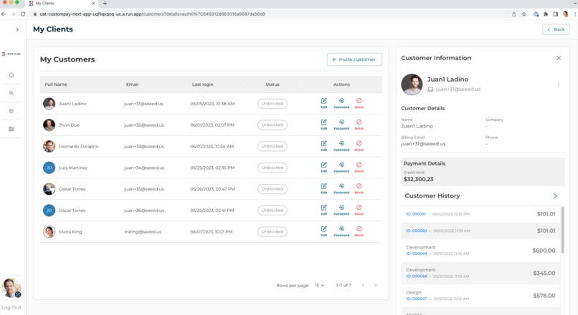This screenshot has width=578, height=315.
Task: Open invoice ID: 000049 link
Action: (416, 253)
